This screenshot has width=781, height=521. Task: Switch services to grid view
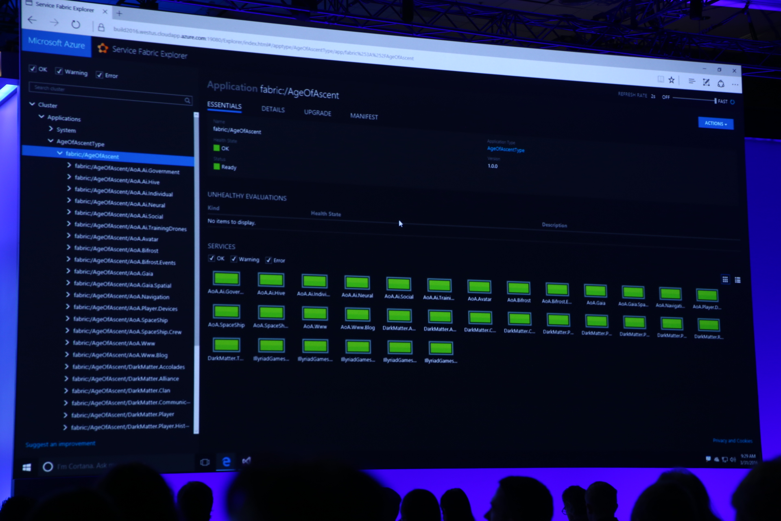pos(725,279)
